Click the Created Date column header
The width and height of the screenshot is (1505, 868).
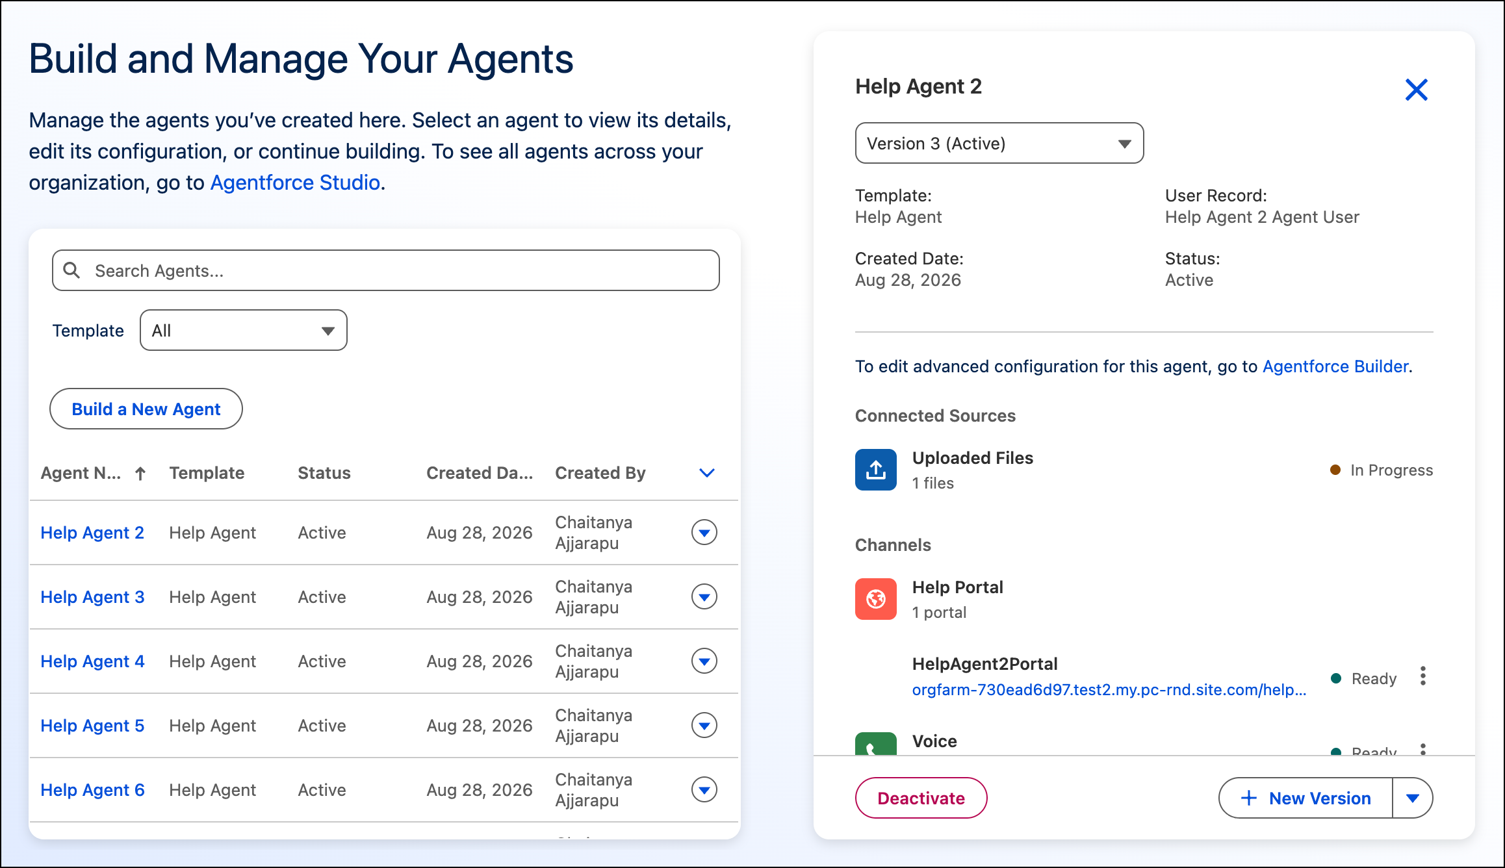pos(480,473)
